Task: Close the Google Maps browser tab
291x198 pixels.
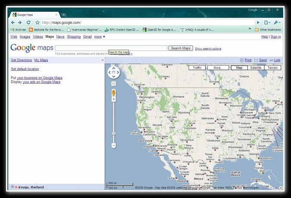Action: [x=56, y=15]
